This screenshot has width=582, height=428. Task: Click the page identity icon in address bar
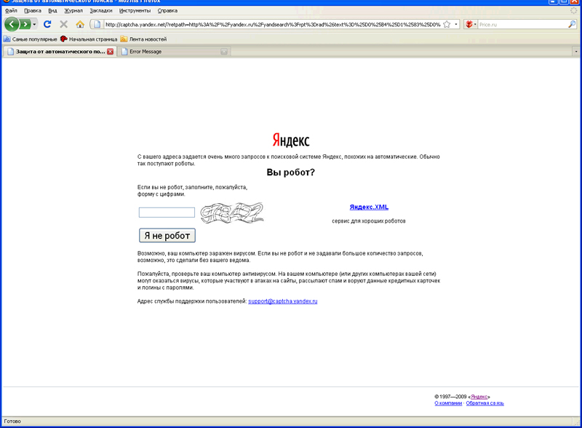pyautogui.click(x=97, y=25)
